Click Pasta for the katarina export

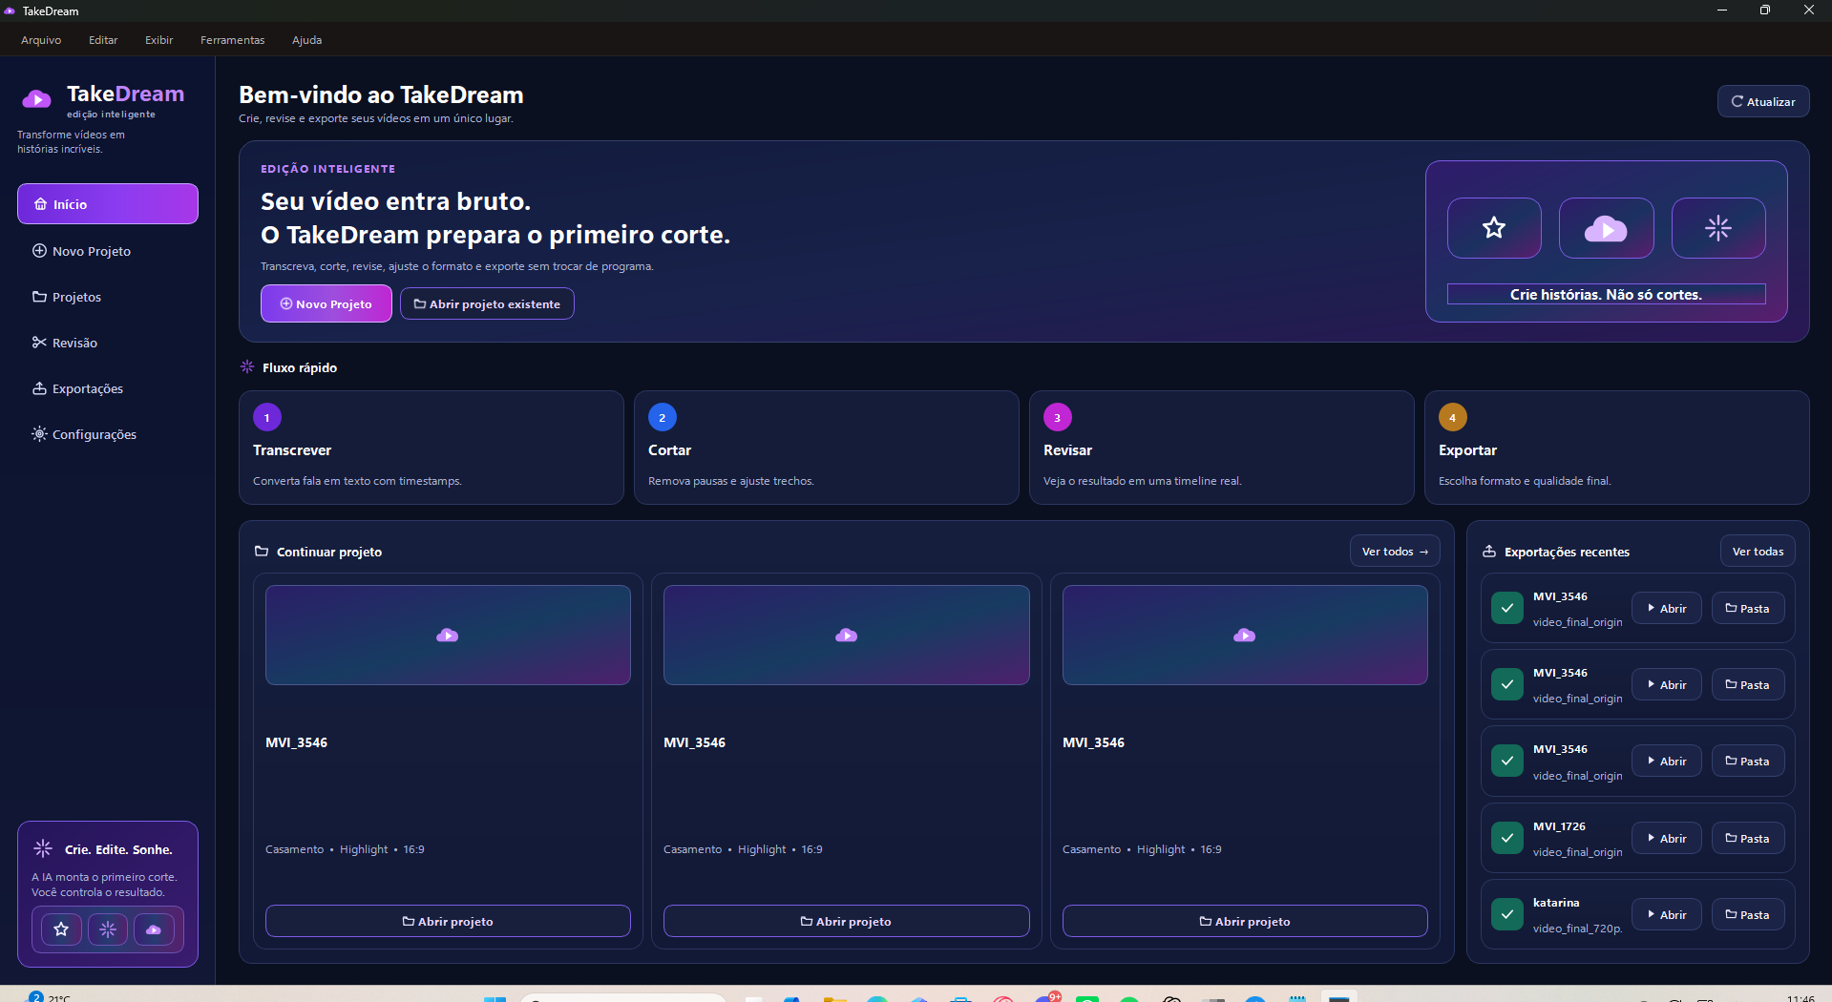click(1748, 914)
